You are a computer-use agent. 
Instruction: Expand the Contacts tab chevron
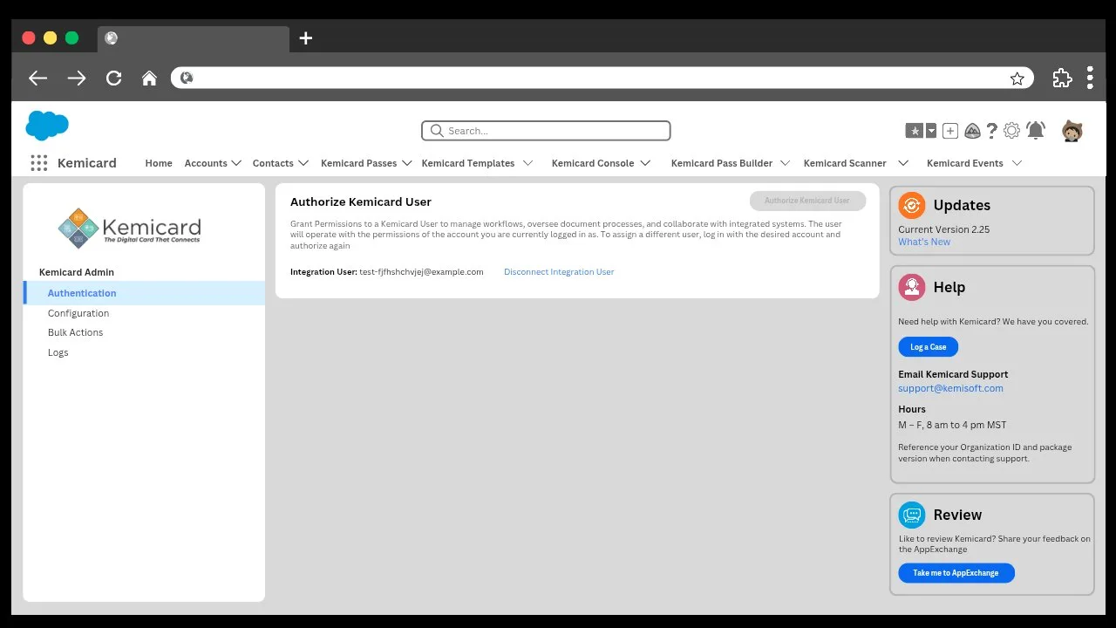point(303,163)
